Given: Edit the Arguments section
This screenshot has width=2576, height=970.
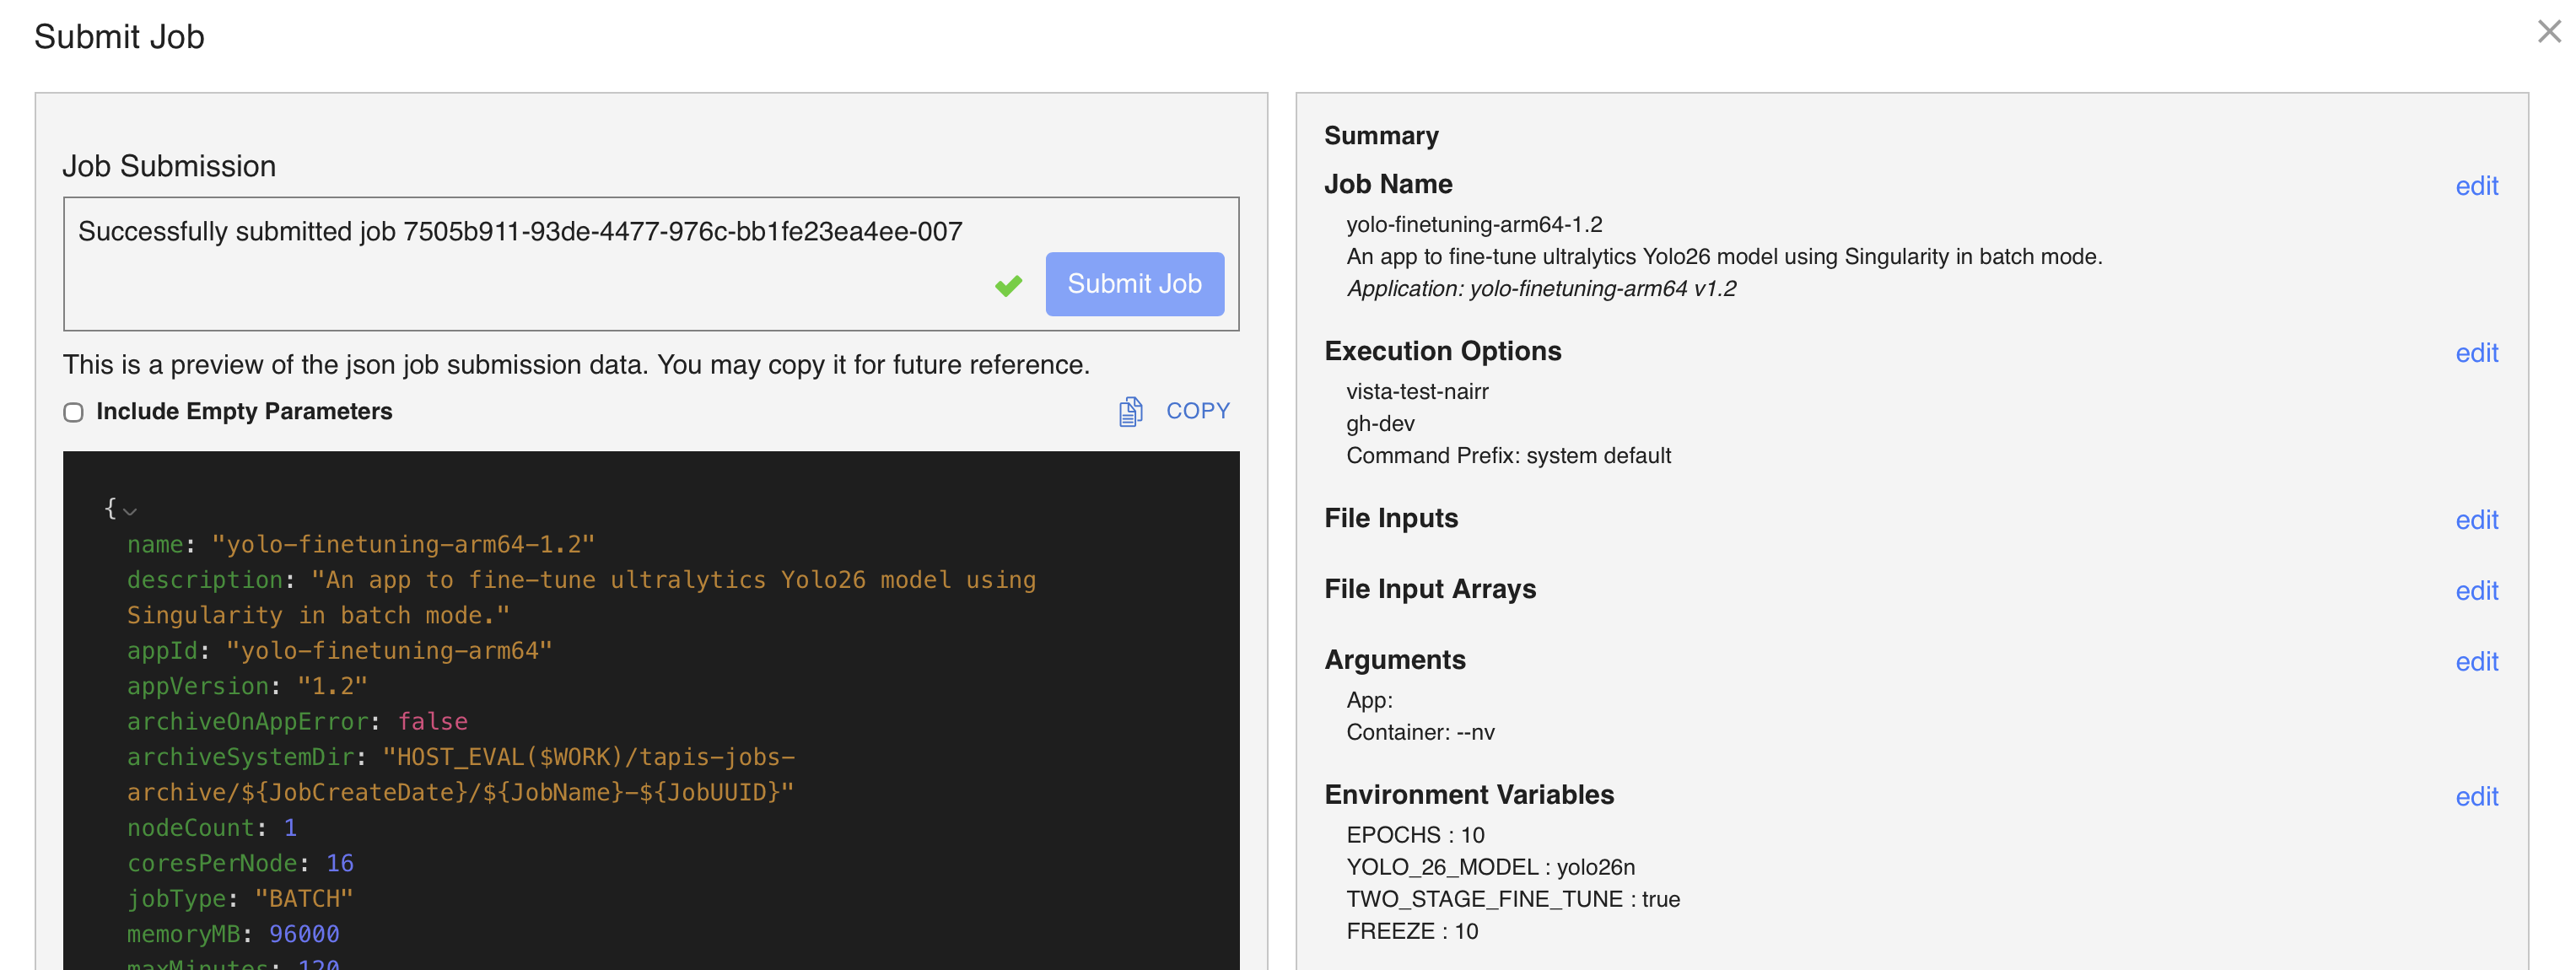Looking at the screenshot, I should click(2476, 662).
